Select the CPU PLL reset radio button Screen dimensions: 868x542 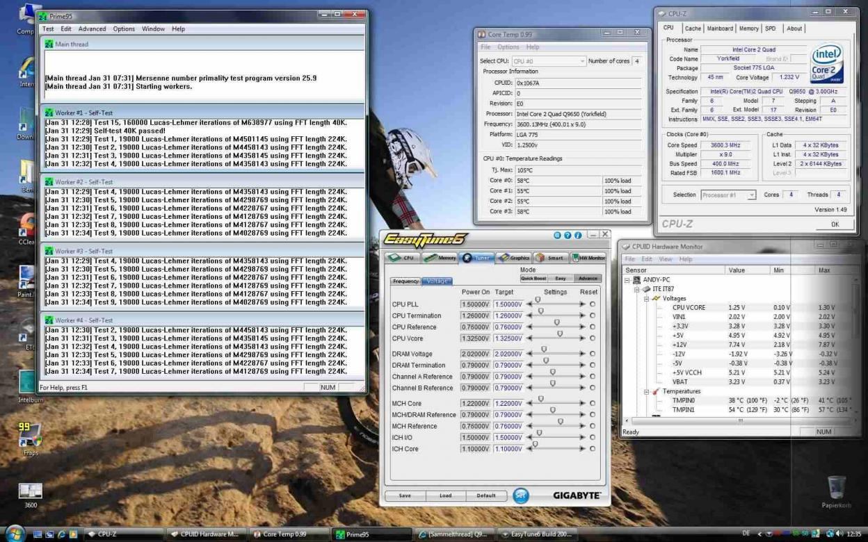pos(593,304)
